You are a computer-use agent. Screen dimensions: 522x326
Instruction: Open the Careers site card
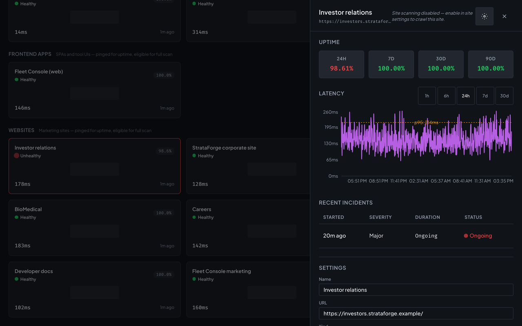(x=248, y=228)
